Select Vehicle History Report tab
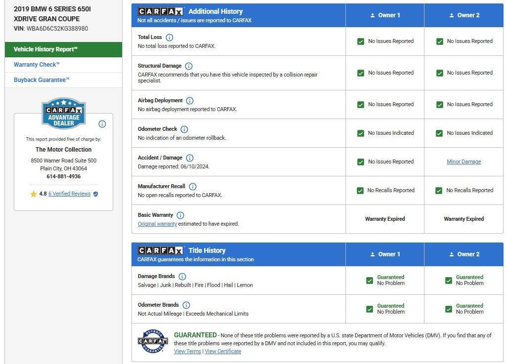 [63, 49]
